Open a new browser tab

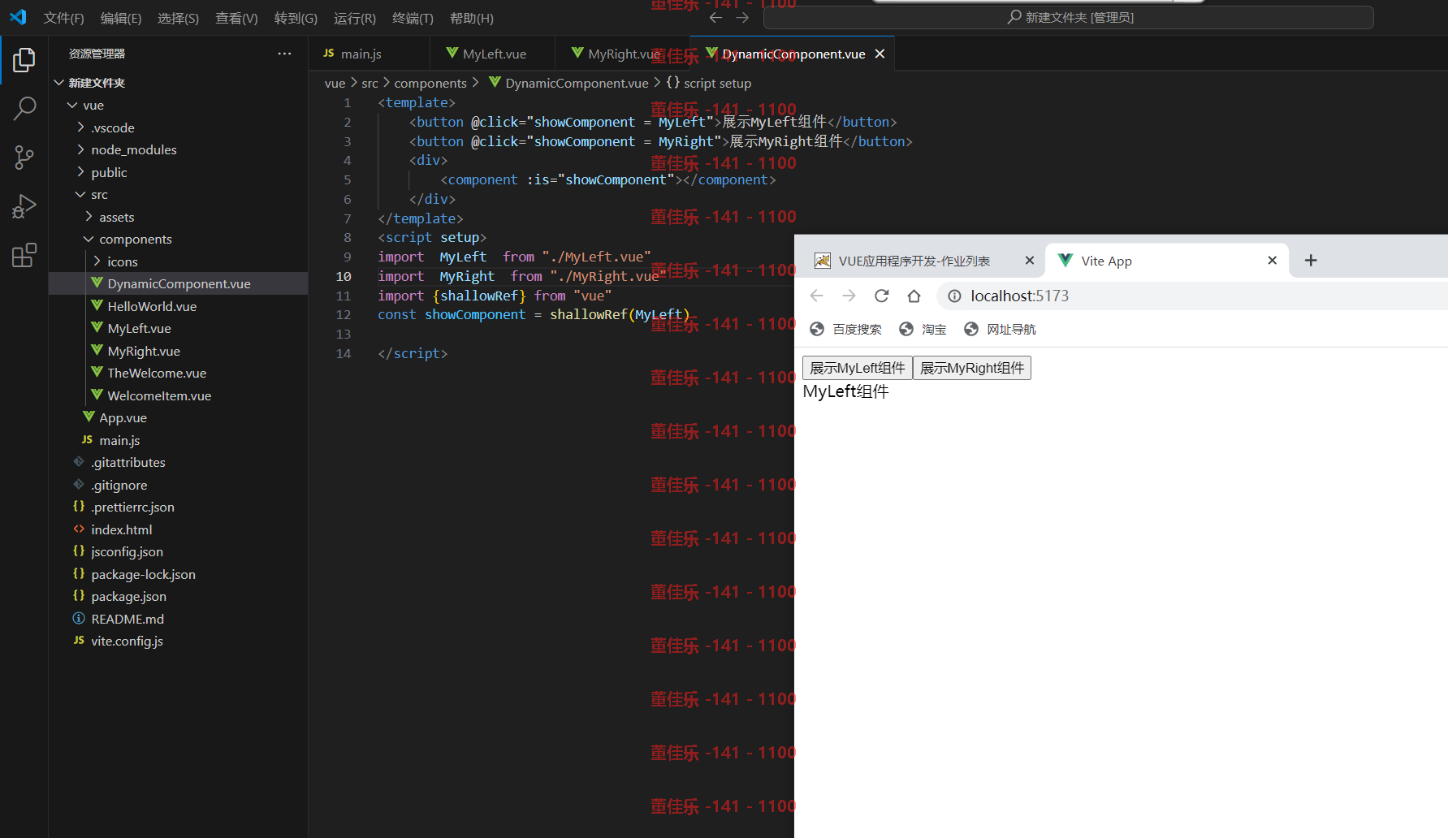click(x=1311, y=261)
